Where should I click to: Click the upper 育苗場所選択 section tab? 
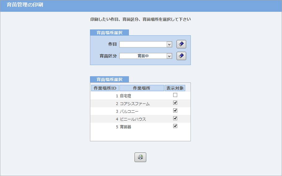coord(109,33)
